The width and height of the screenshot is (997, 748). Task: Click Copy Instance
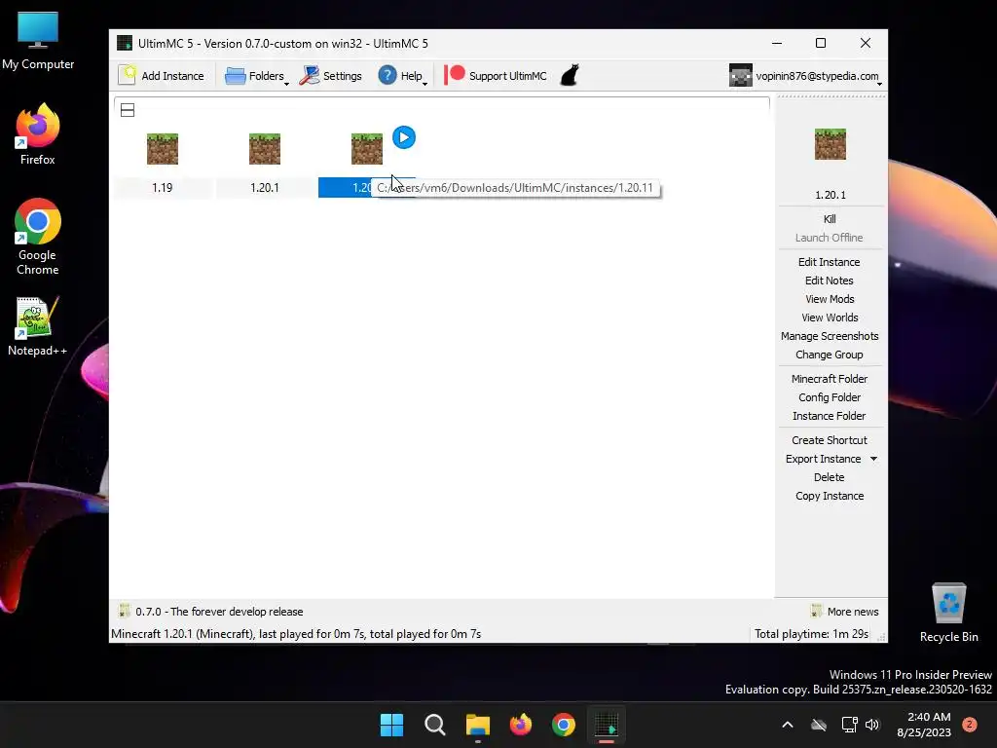pyautogui.click(x=830, y=496)
